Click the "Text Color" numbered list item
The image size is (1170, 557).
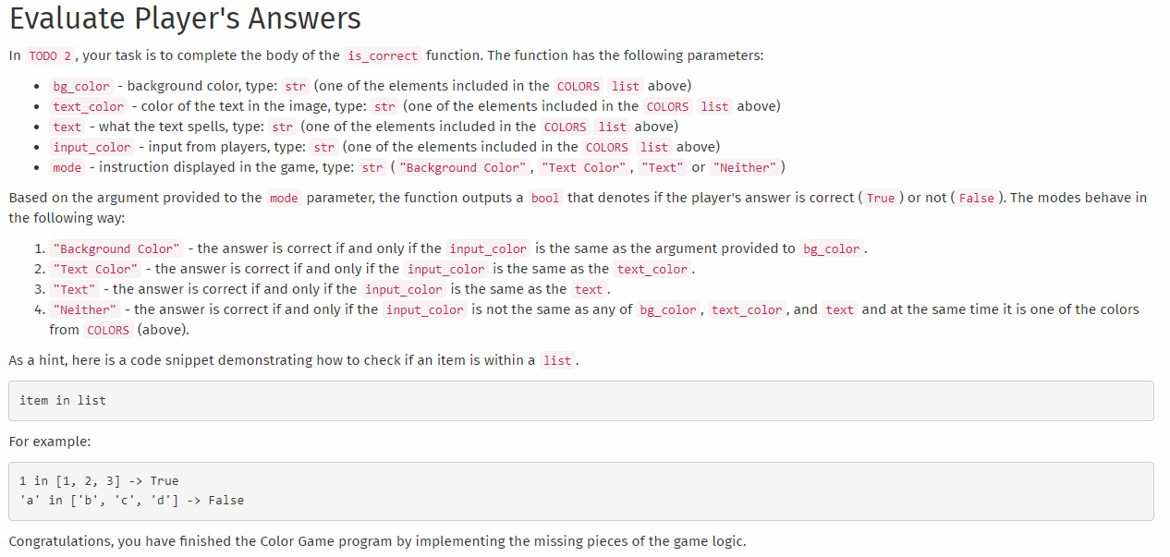tap(372, 269)
